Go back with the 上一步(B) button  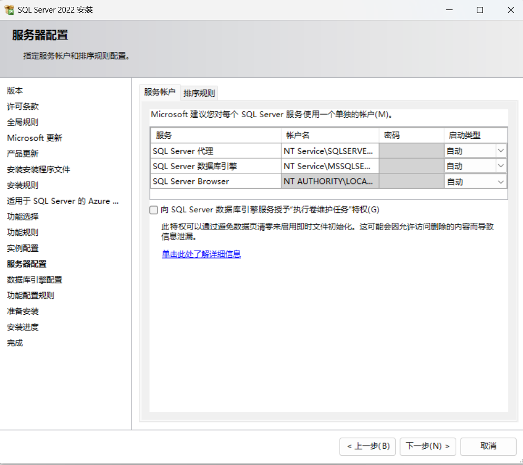[x=367, y=446]
